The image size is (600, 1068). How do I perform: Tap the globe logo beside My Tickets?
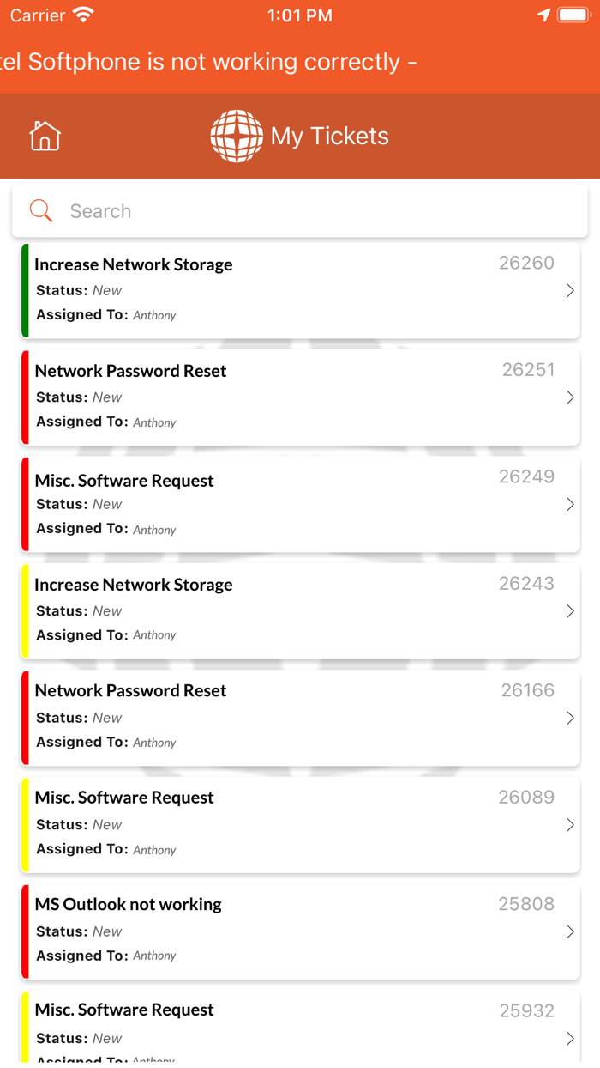coord(237,136)
